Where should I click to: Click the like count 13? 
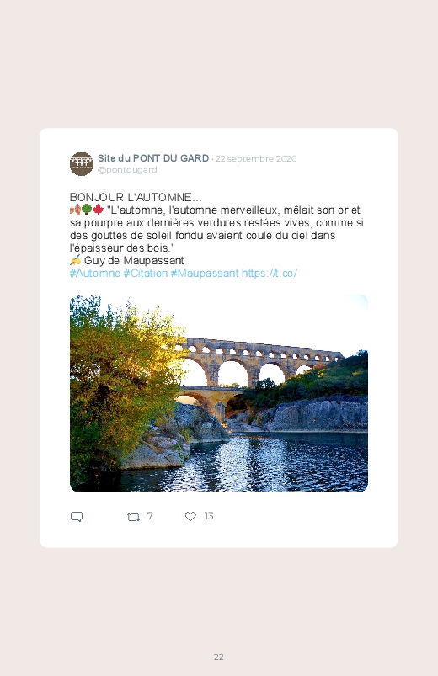point(209,516)
